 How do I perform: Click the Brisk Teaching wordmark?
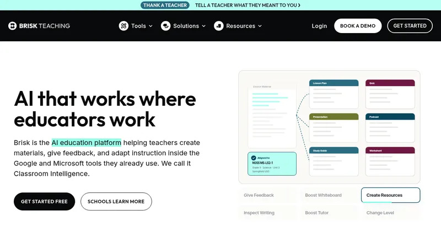click(x=45, y=26)
